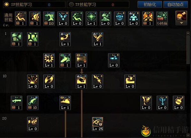Click the 初始化 reset button
191x138 pixels.
pyautogui.click(x=150, y=4)
